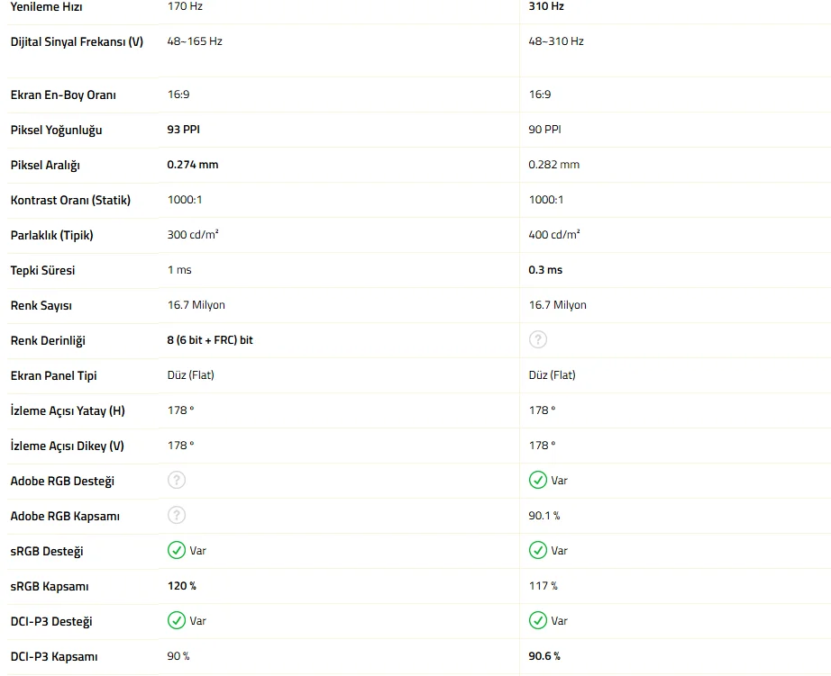Click question mark icon beside Adobe RGB Kapsamı
The width and height of the screenshot is (831, 676).
point(177,515)
